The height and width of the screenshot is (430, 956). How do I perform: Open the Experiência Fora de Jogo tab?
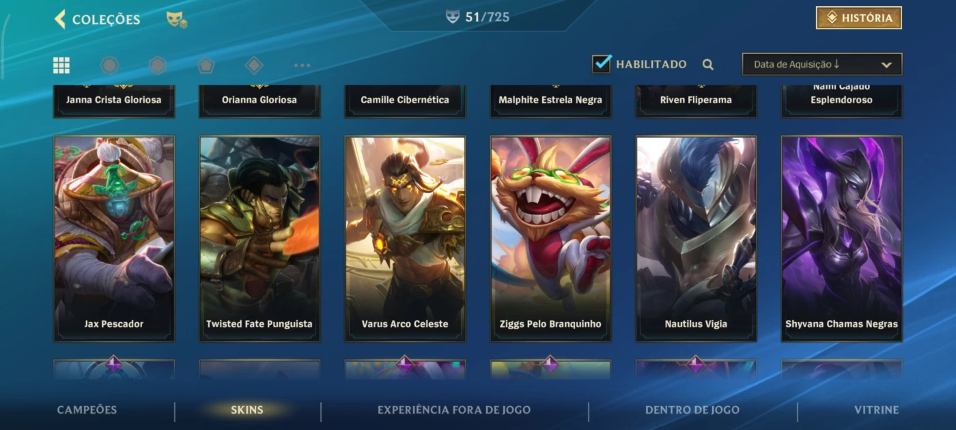454,410
